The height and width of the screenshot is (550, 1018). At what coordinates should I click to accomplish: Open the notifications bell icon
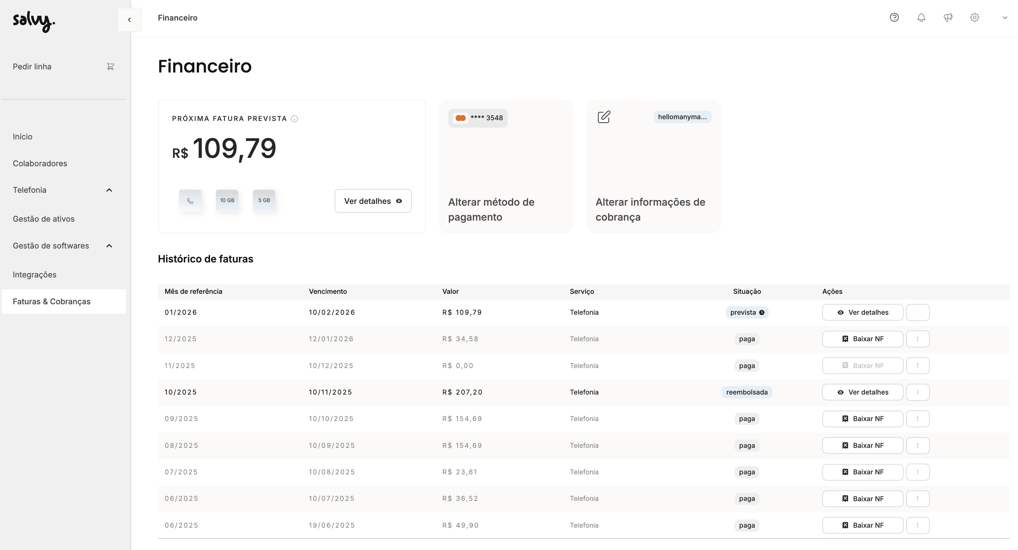coord(921,17)
